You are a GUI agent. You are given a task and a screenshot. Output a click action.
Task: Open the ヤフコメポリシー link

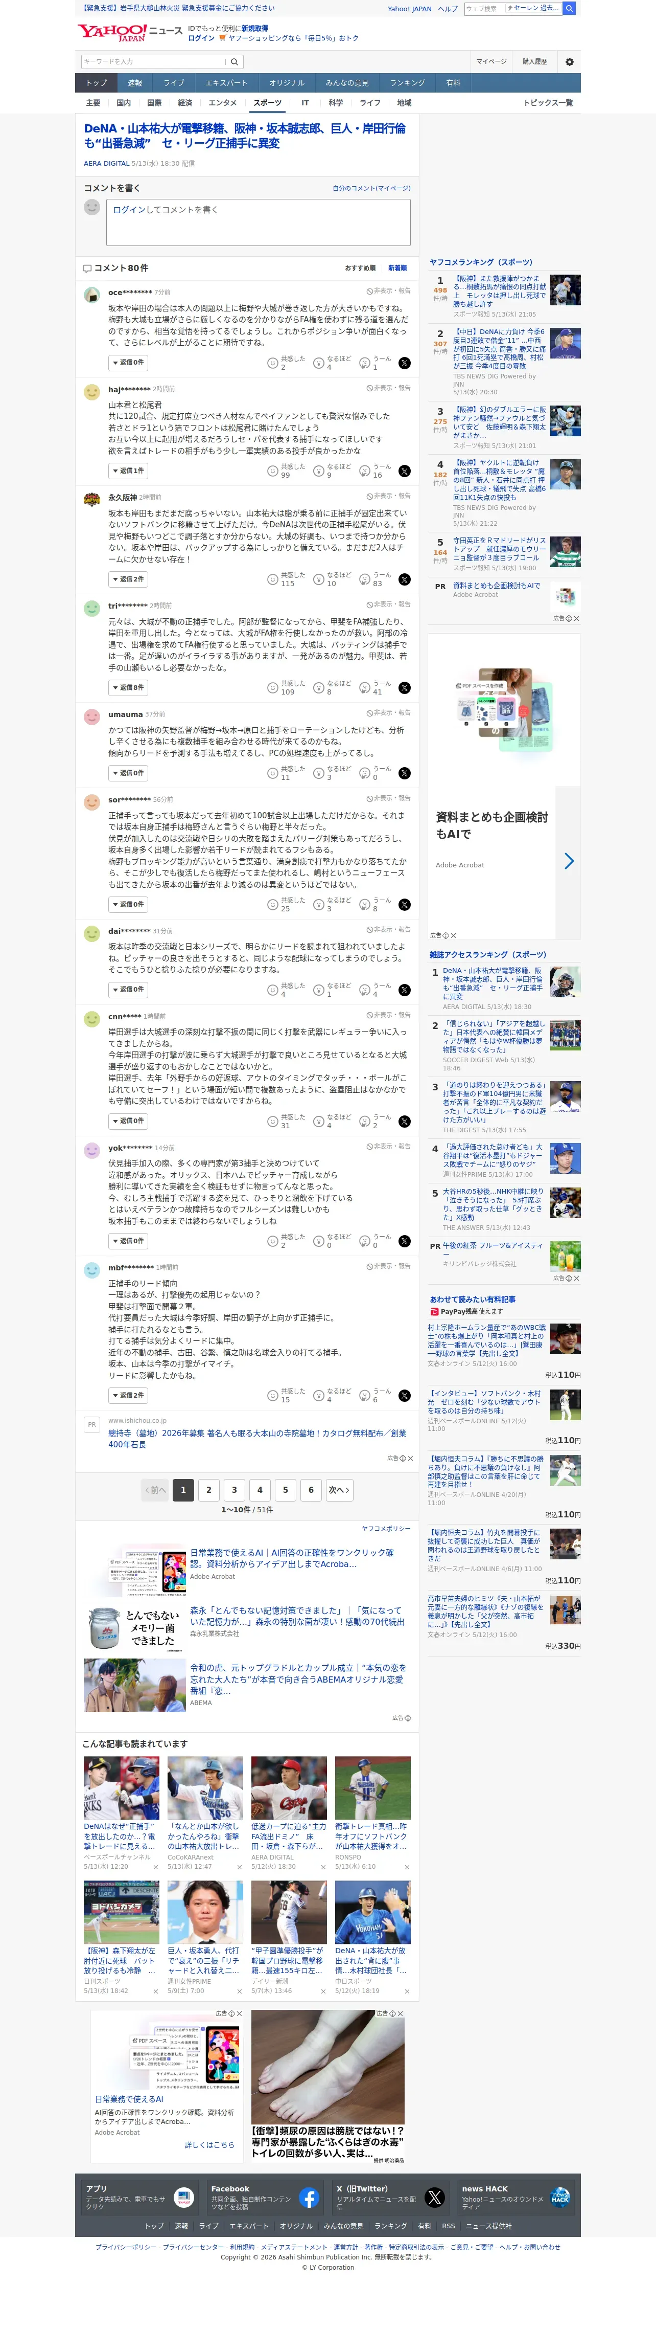(x=386, y=1529)
